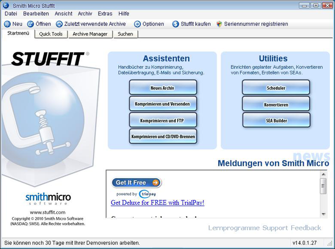Maximize the Smith Micro StuffIt window
This screenshot has height=249, width=335.
[x=316, y=5]
